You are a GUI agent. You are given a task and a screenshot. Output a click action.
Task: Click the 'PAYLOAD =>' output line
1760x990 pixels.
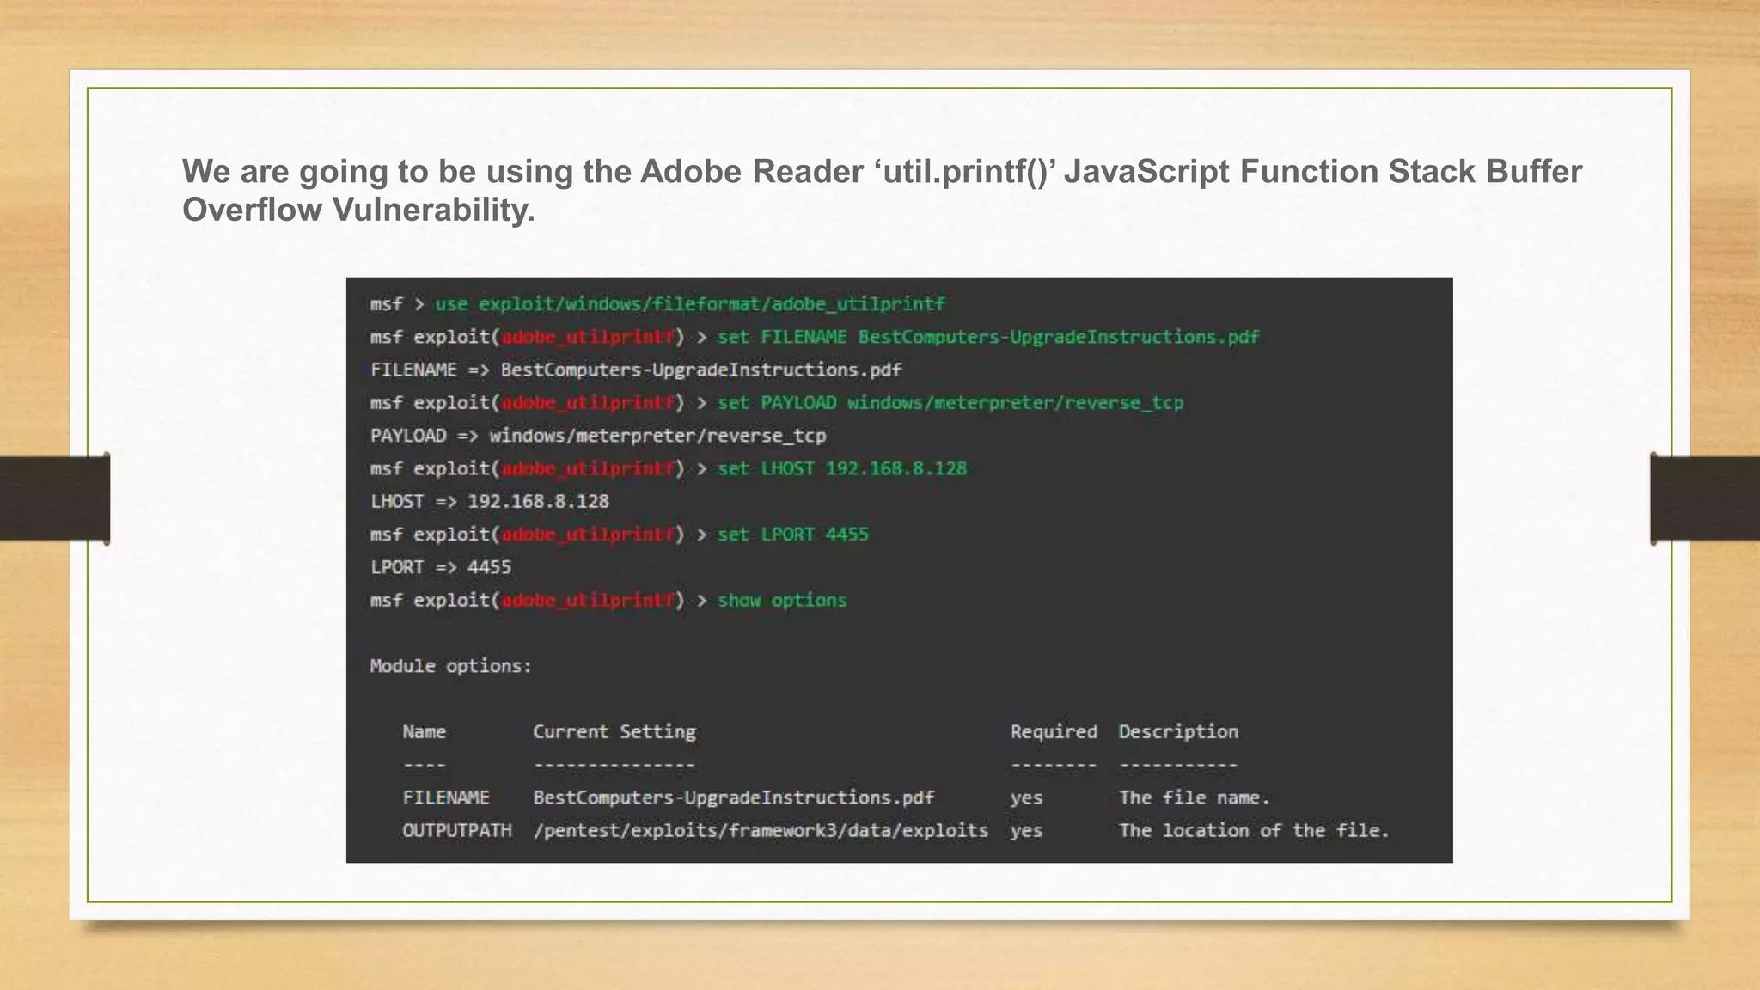(x=598, y=436)
